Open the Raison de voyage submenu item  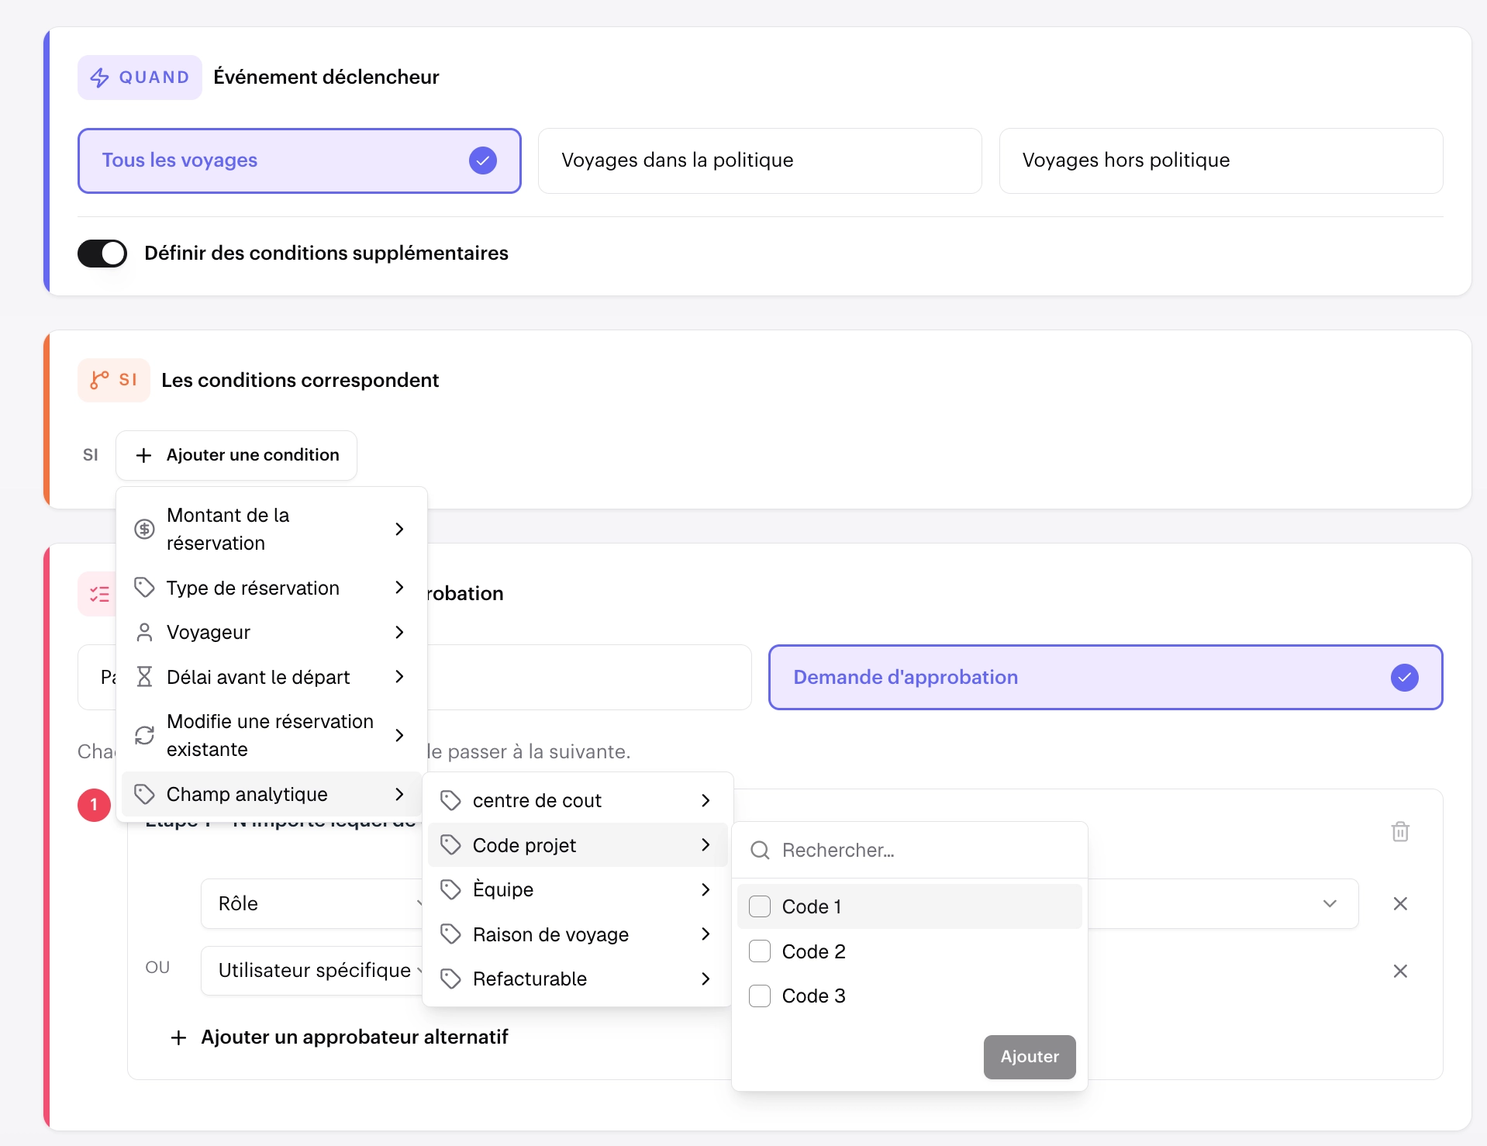(x=578, y=934)
